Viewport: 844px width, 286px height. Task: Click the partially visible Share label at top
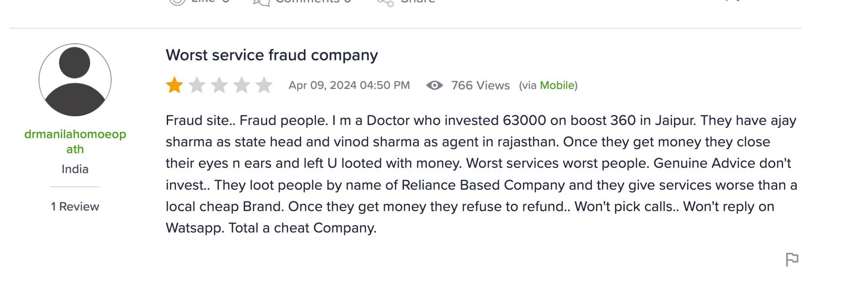pyautogui.click(x=418, y=2)
